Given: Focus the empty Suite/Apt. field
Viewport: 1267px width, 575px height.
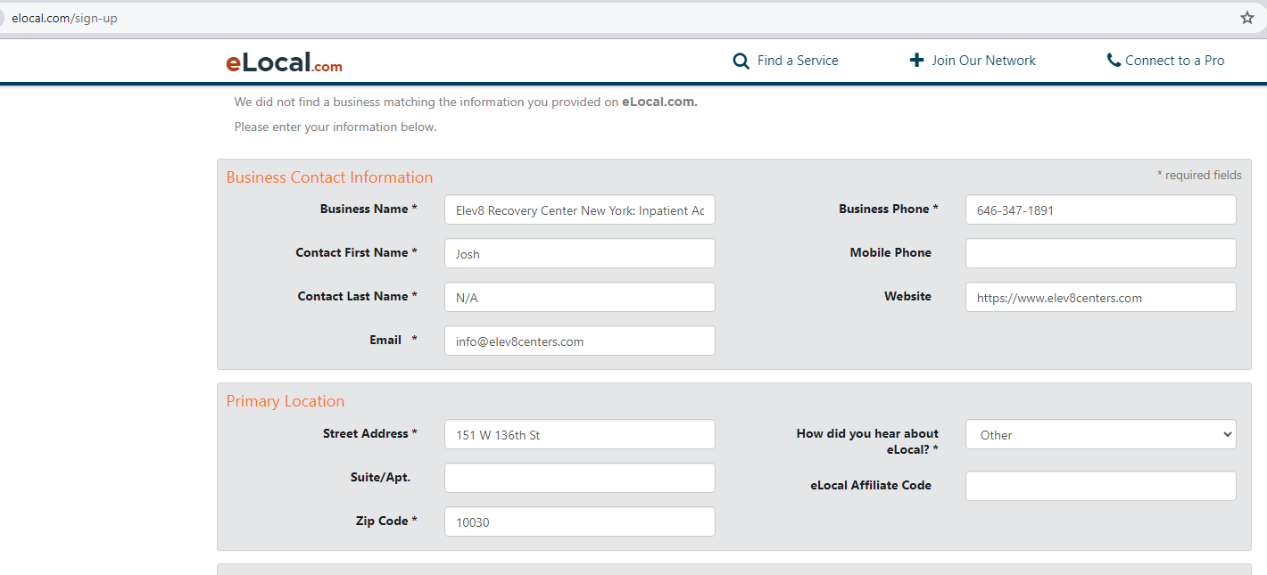Looking at the screenshot, I should coord(580,478).
